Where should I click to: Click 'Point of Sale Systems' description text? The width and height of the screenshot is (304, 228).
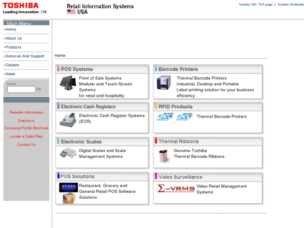click(100, 78)
